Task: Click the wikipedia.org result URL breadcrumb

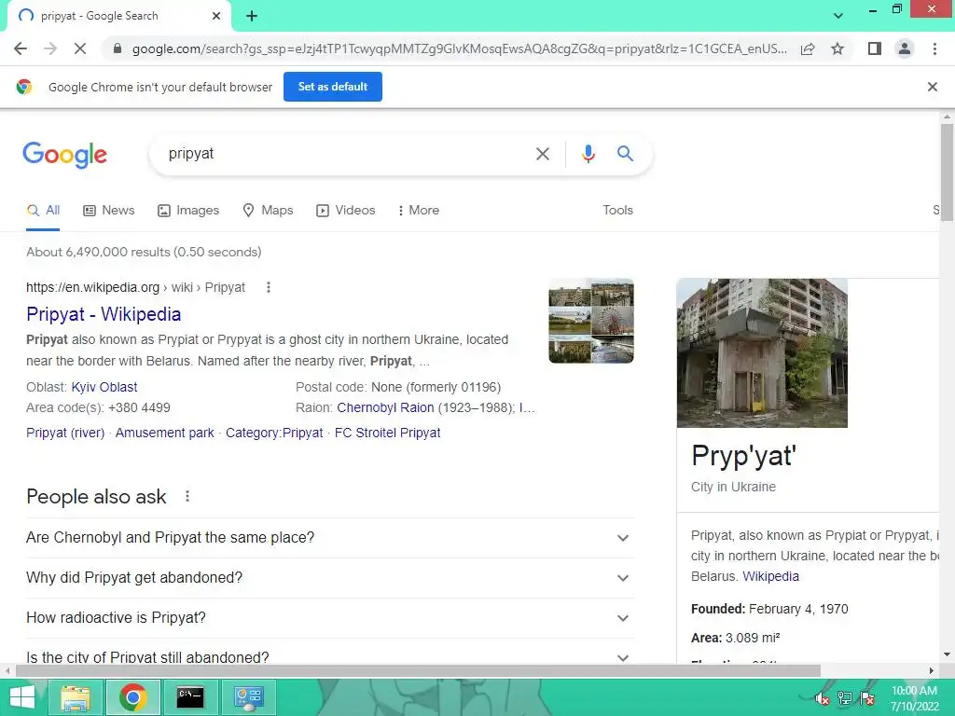Action: coord(135,287)
